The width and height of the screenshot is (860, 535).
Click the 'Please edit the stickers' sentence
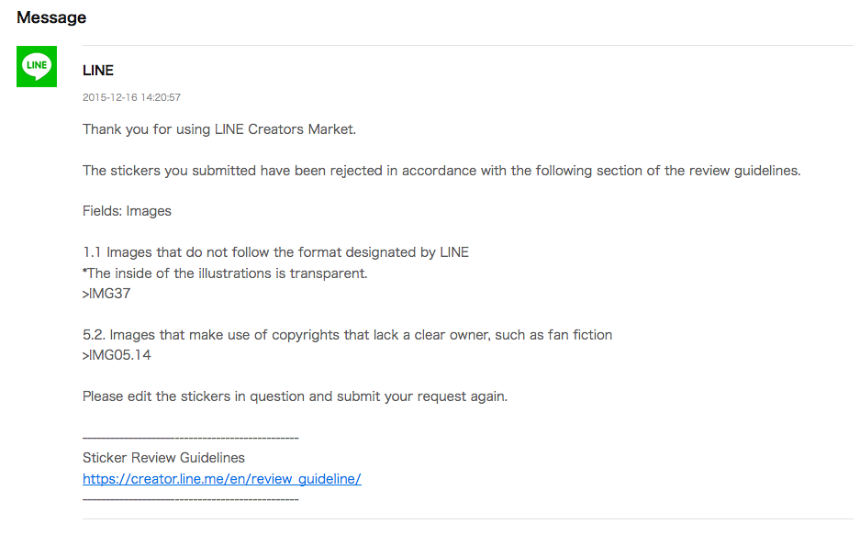(295, 396)
